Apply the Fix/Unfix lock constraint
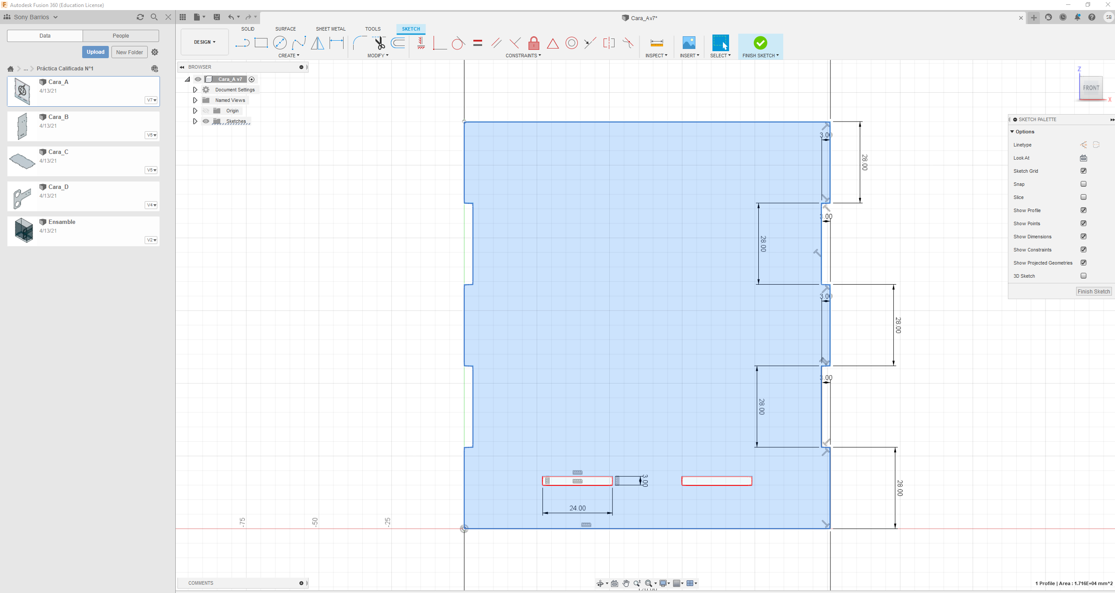 (534, 43)
